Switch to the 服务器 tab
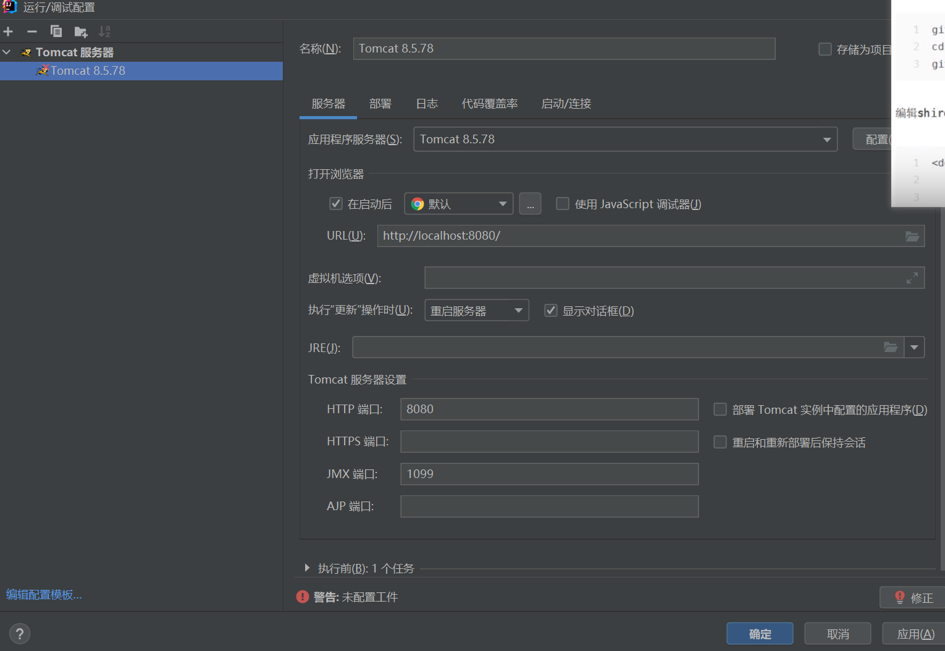The width and height of the screenshot is (945, 651). tap(328, 104)
